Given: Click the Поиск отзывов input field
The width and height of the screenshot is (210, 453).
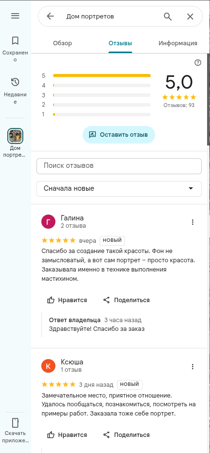Looking at the screenshot, I should pos(119,166).
